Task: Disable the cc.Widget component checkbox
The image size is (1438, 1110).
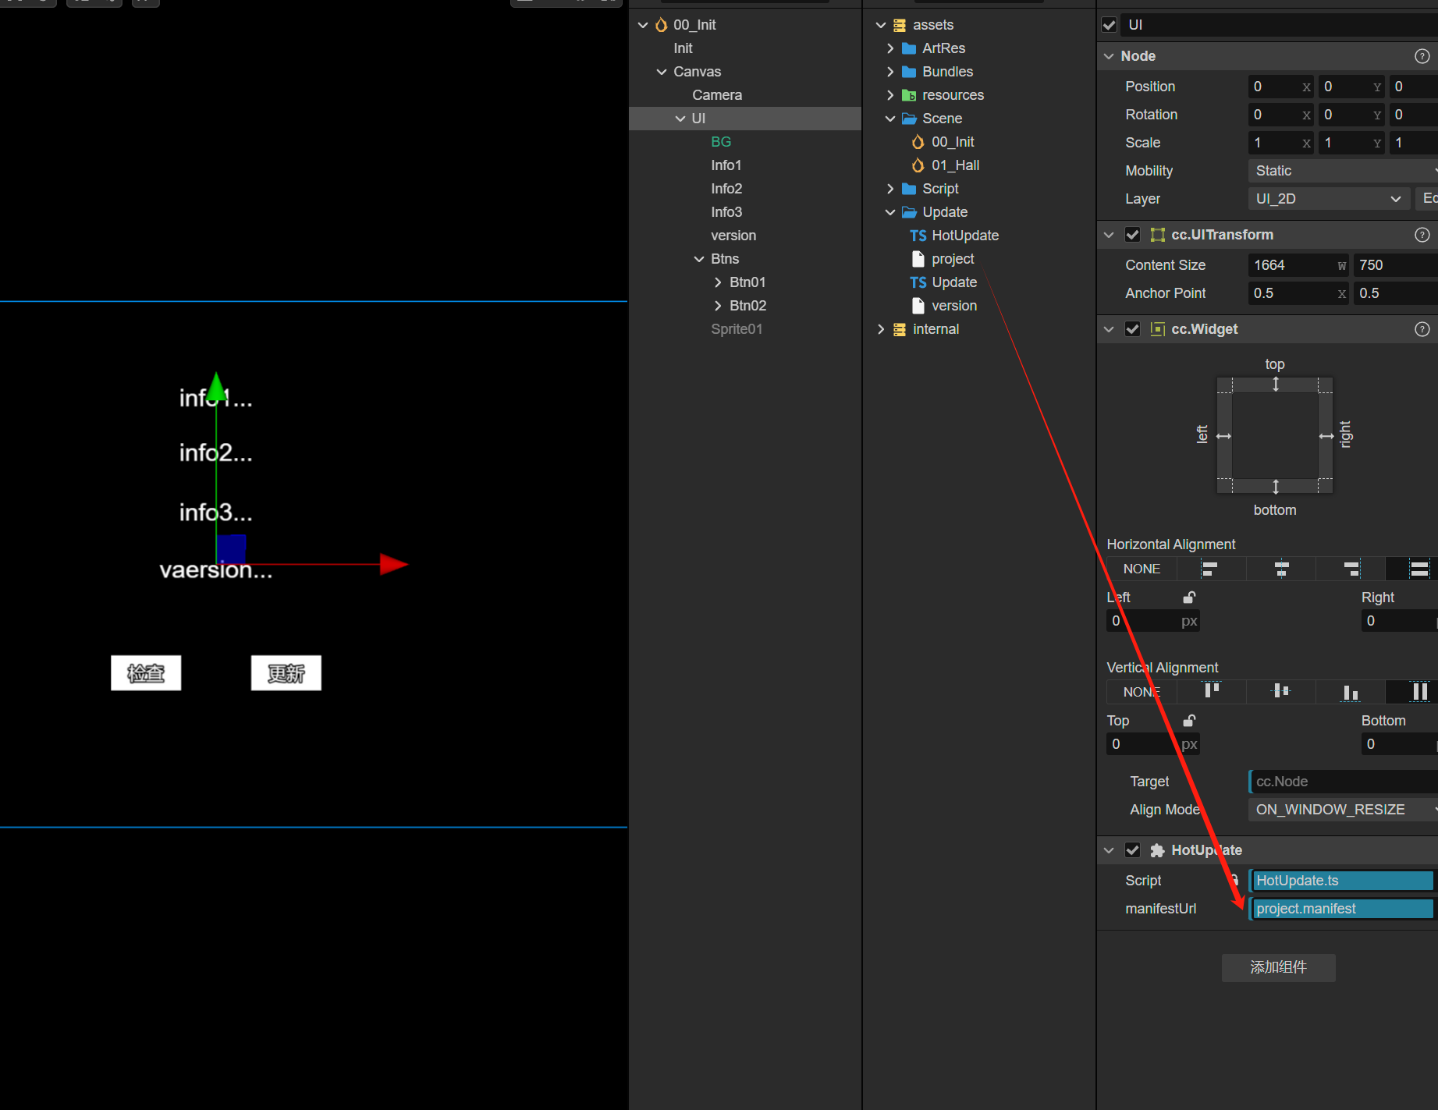Action: pyautogui.click(x=1133, y=329)
